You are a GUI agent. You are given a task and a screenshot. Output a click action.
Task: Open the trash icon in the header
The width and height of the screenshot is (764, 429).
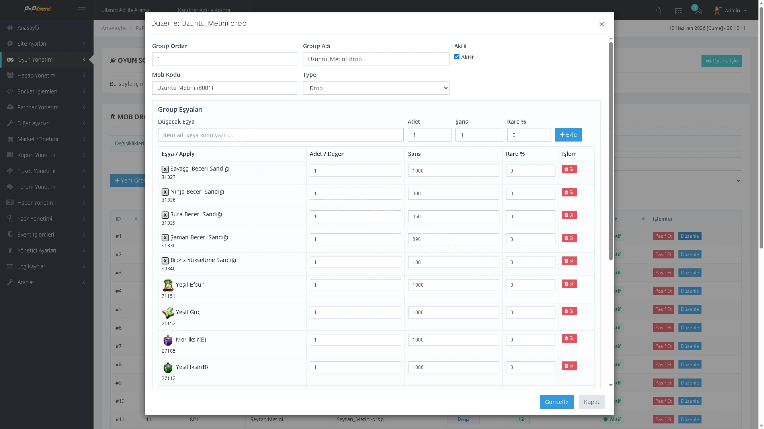pos(658,11)
